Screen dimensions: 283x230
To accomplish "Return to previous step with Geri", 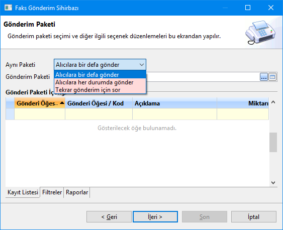I will click(109, 216).
